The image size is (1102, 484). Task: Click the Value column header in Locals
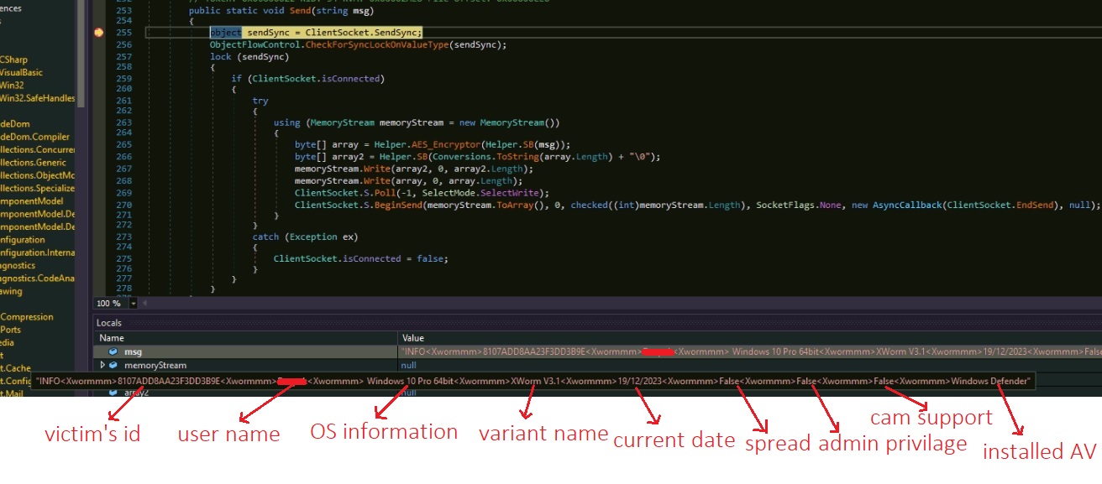[413, 338]
